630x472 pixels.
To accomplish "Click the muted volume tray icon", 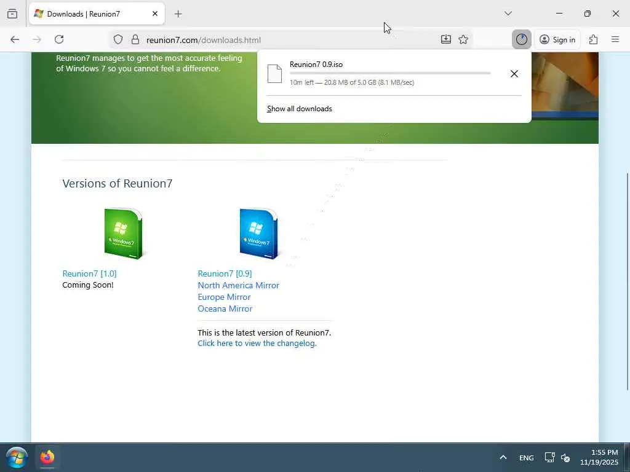I will (x=565, y=457).
